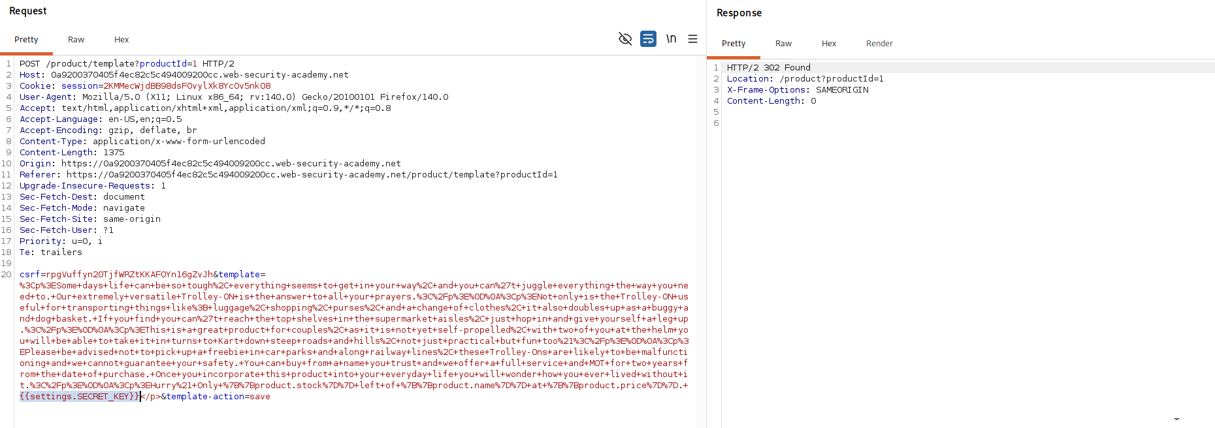Click the crossed-out eye icon in Request toolbar
Image resolution: width=1215 pixels, height=428 pixels.
point(625,39)
